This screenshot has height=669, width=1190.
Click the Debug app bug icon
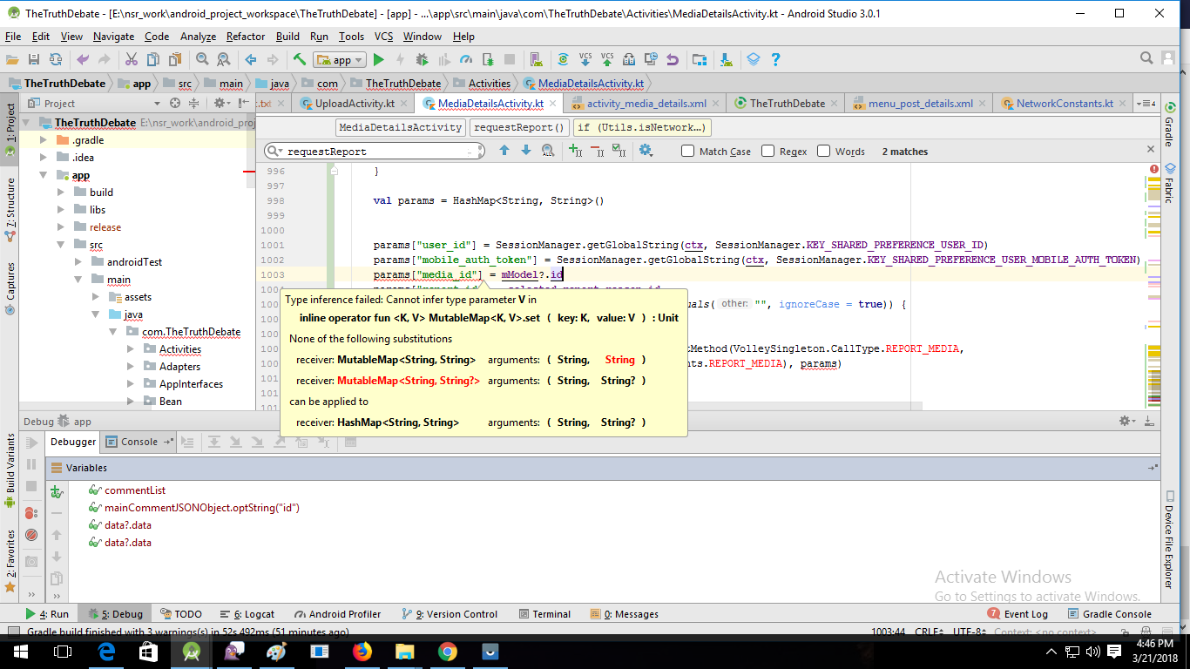tap(422, 59)
